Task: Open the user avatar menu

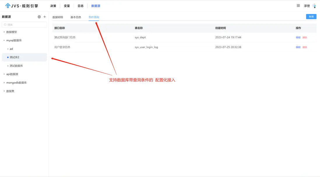Action: [x=314, y=6]
